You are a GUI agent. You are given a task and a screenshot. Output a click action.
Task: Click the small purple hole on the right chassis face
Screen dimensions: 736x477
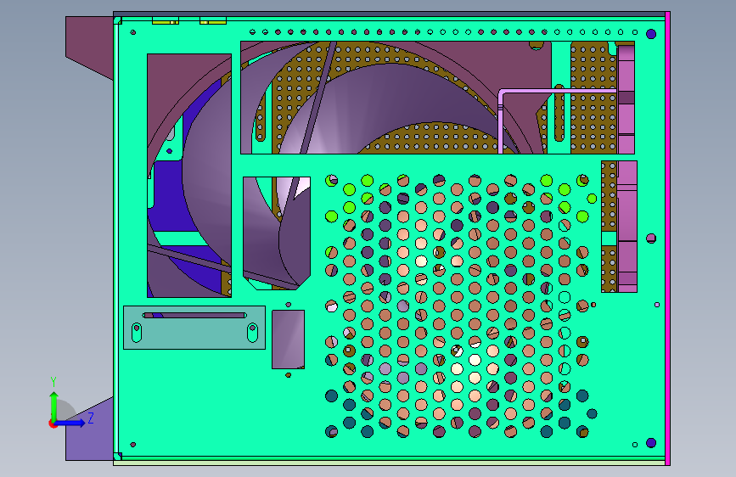click(651, 238)
